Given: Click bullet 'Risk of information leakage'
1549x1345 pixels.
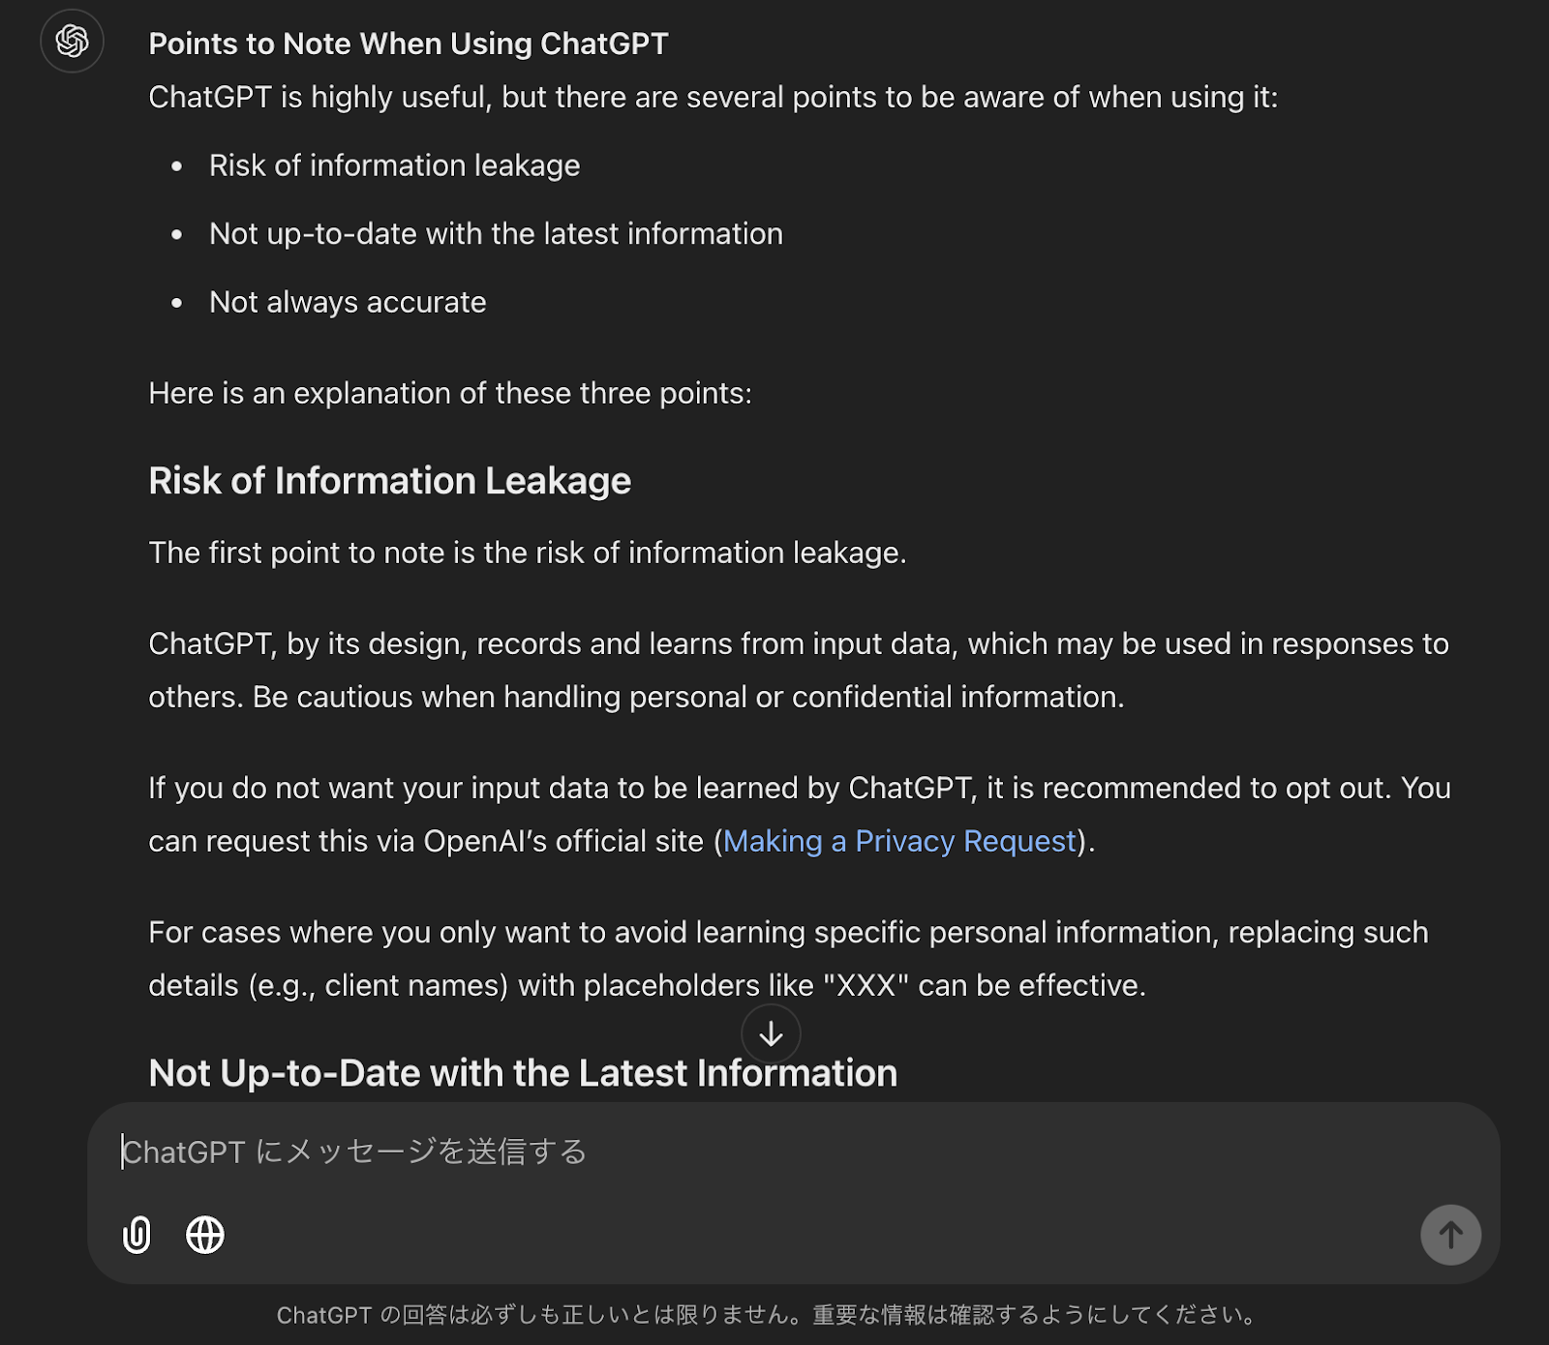Looking at the screenshot, I should click(x=394, y=165).
